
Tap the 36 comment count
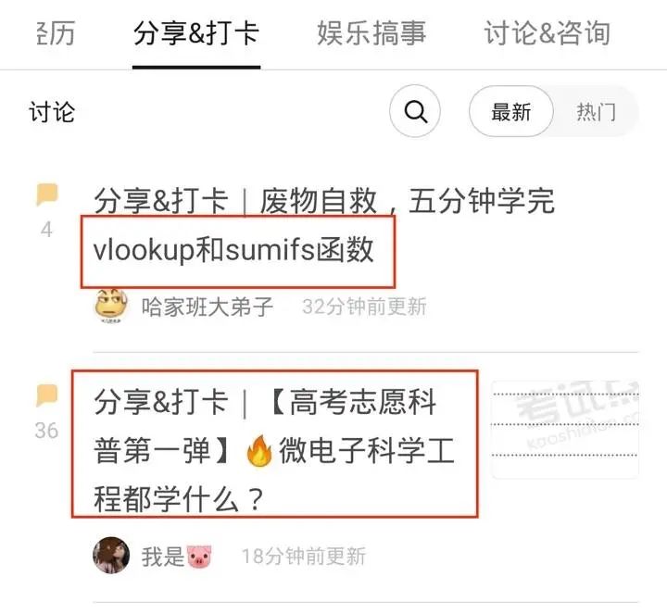coord(46,431)
